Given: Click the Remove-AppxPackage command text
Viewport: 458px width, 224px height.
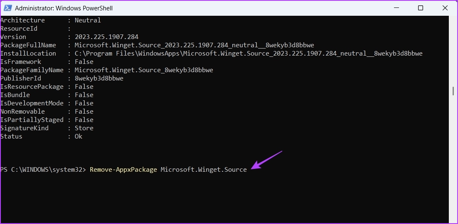Looking at the screenshot, I should tap(123, 170).
